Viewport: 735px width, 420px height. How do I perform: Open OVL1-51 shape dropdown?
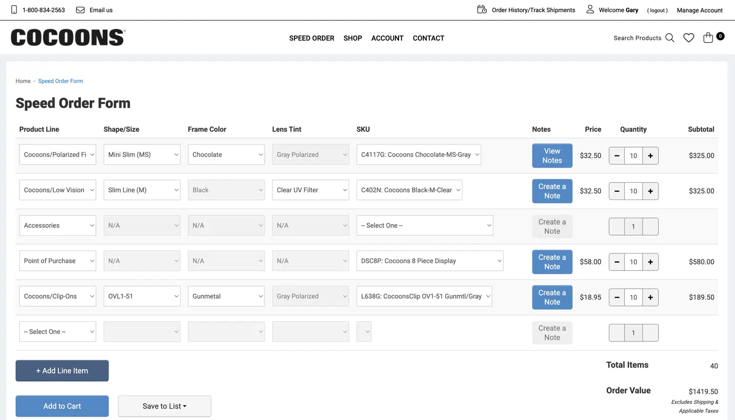pyautogui.click(x=142, y=296)
